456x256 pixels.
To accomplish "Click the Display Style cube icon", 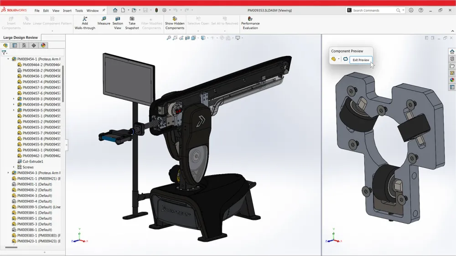I will (203, 38).
